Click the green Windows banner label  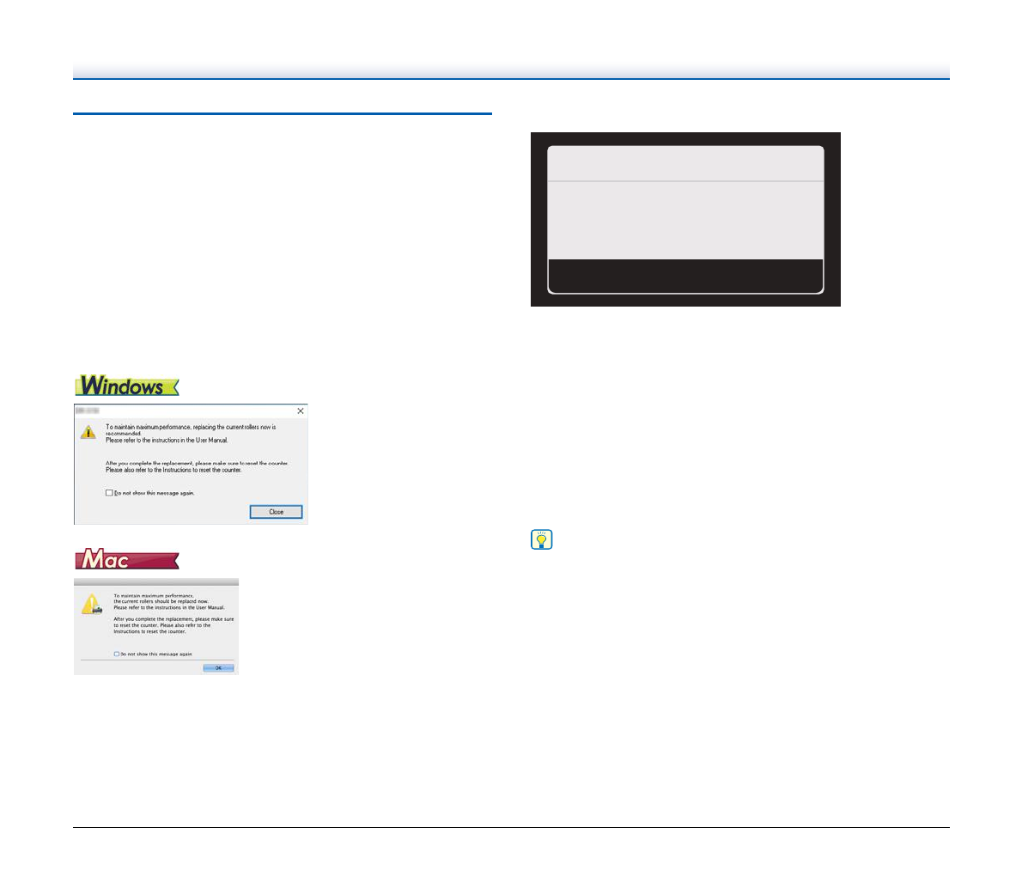pos(126,386)
